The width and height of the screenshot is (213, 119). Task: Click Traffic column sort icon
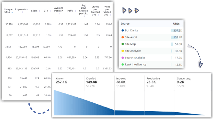coord(75,11)
